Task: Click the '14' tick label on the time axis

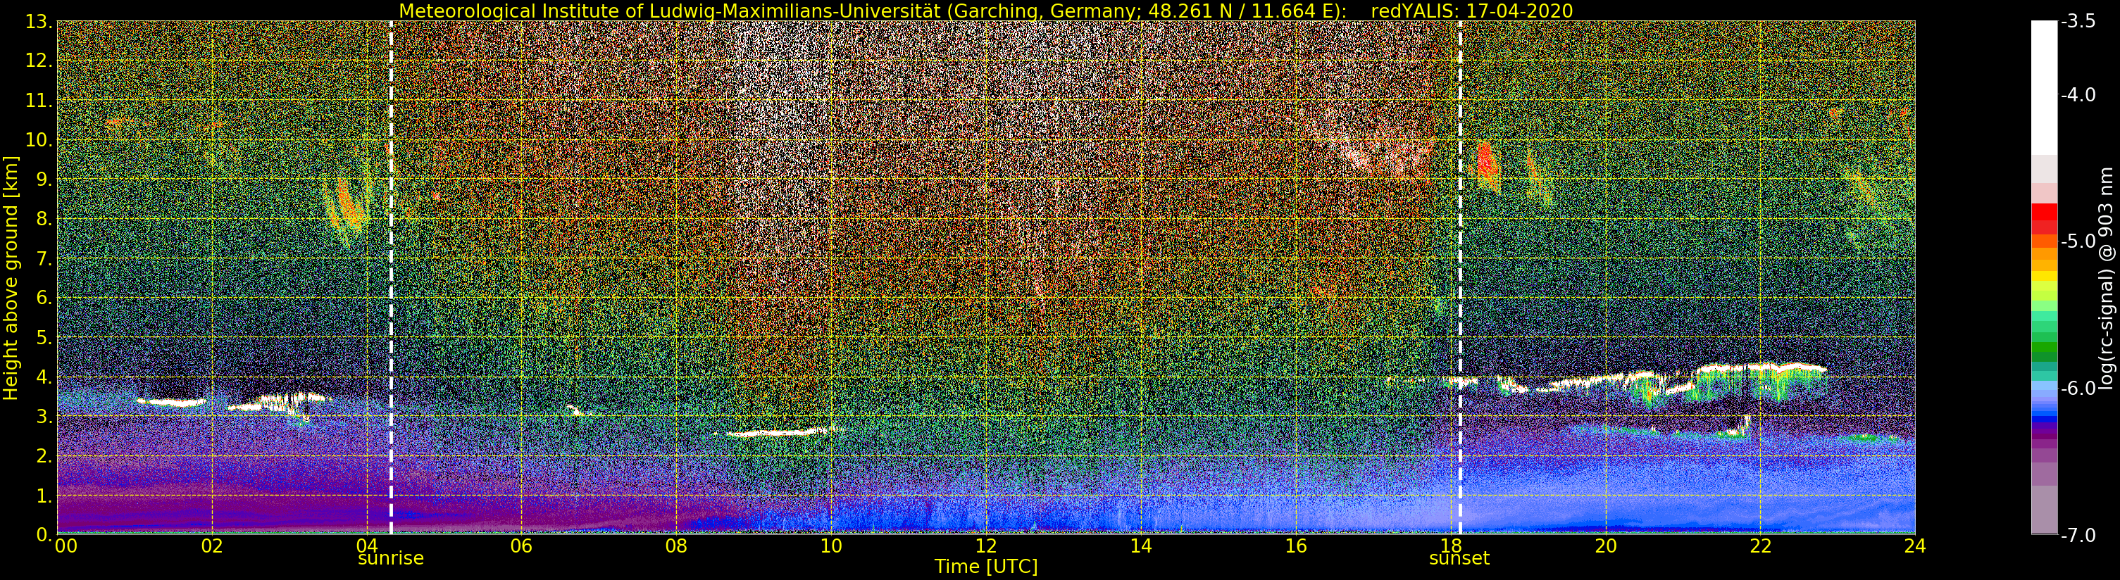Action: click(1141, 546)
